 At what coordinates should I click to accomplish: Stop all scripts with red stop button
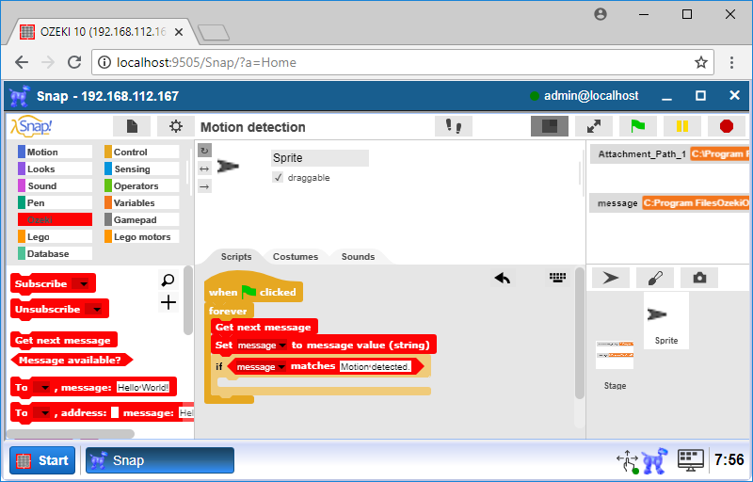tap(727, 126)
